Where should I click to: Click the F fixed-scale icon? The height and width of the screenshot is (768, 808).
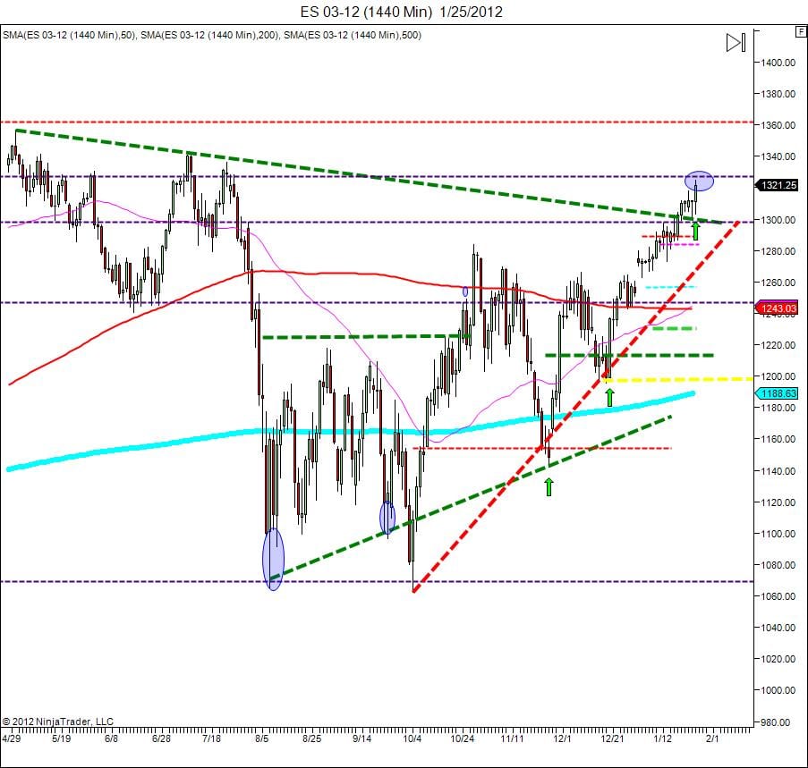tap(801, 30)
